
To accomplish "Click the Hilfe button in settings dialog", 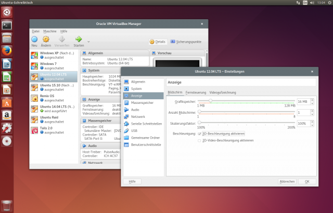I will 132,182.
